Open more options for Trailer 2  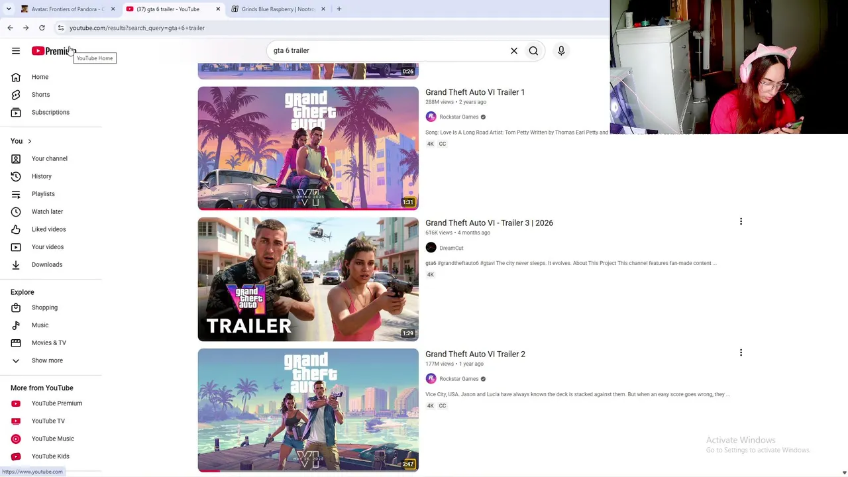coord(741,353)
